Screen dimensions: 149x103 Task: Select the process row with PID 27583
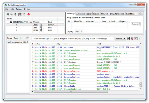click(x=35, y=30)
